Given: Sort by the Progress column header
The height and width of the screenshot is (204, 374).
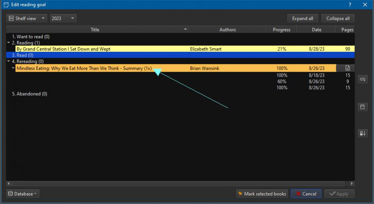Looking at the screenshot, I should [x=281, y=29].
